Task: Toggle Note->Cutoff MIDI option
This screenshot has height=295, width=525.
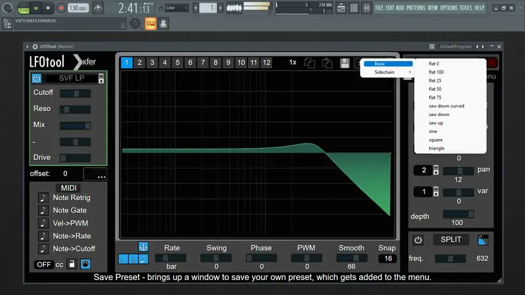Action: click(x=43, y=248)
